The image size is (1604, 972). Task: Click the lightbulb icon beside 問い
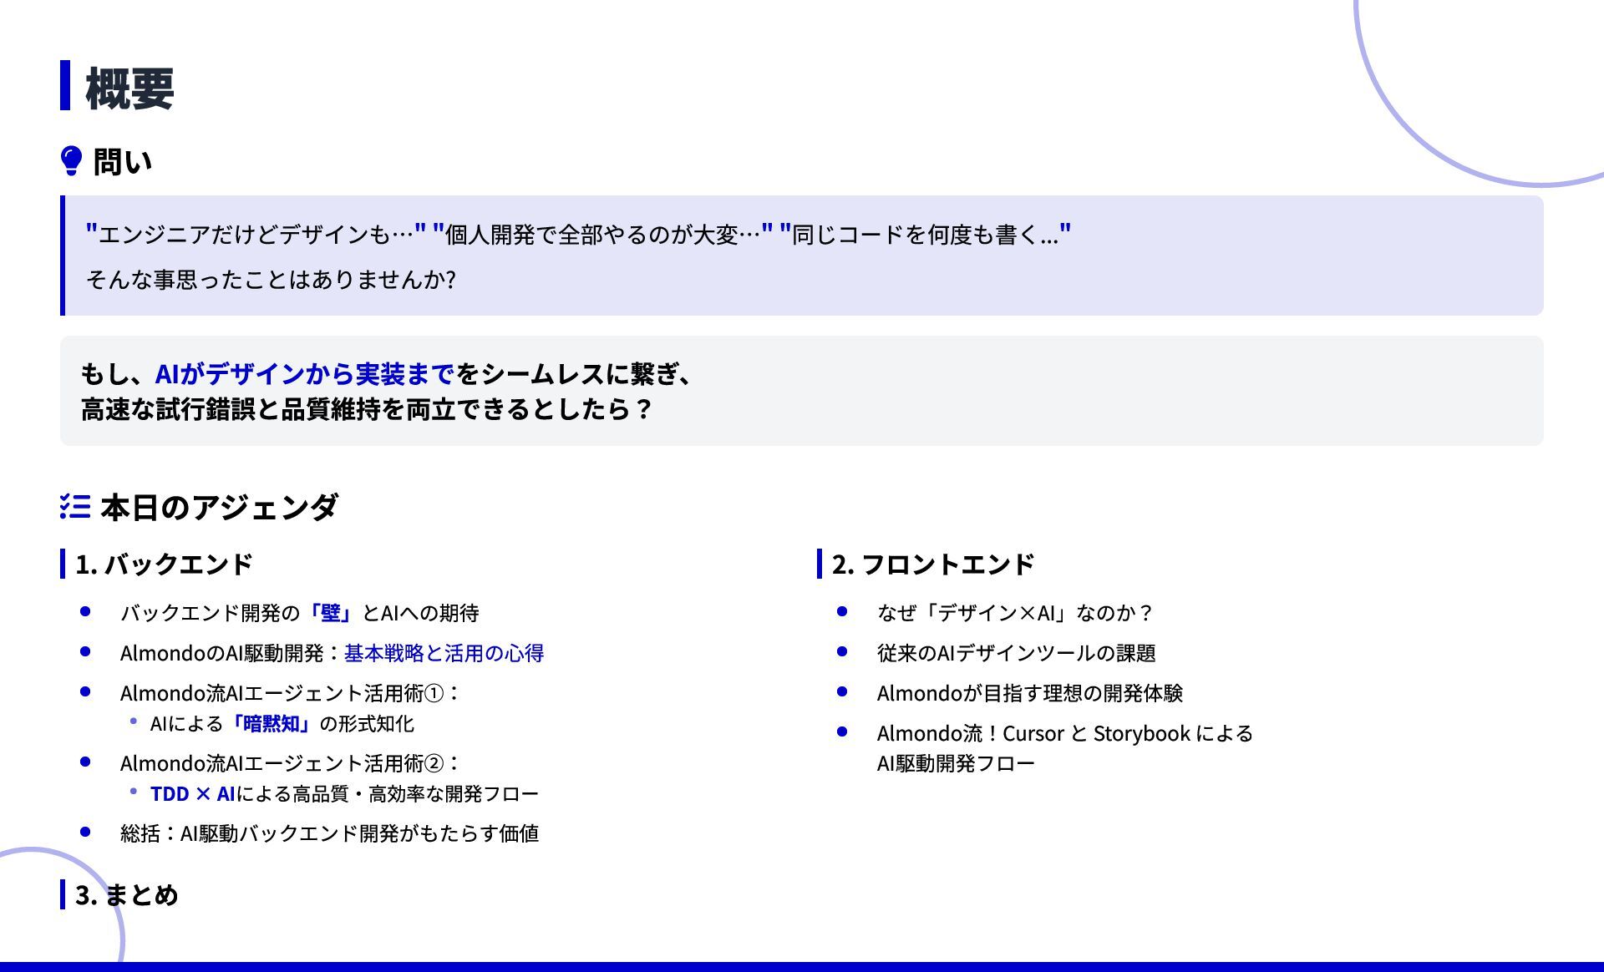[x=72, y=160]
